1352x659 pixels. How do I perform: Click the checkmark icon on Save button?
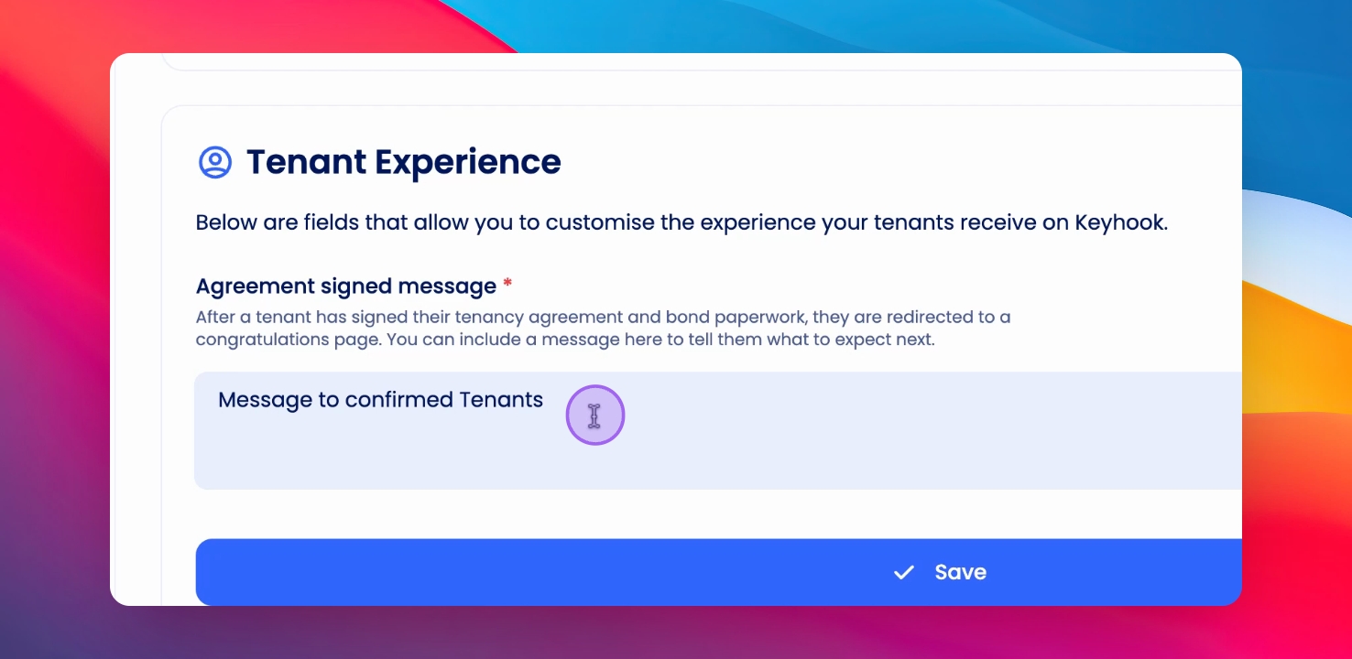(904, 572)
